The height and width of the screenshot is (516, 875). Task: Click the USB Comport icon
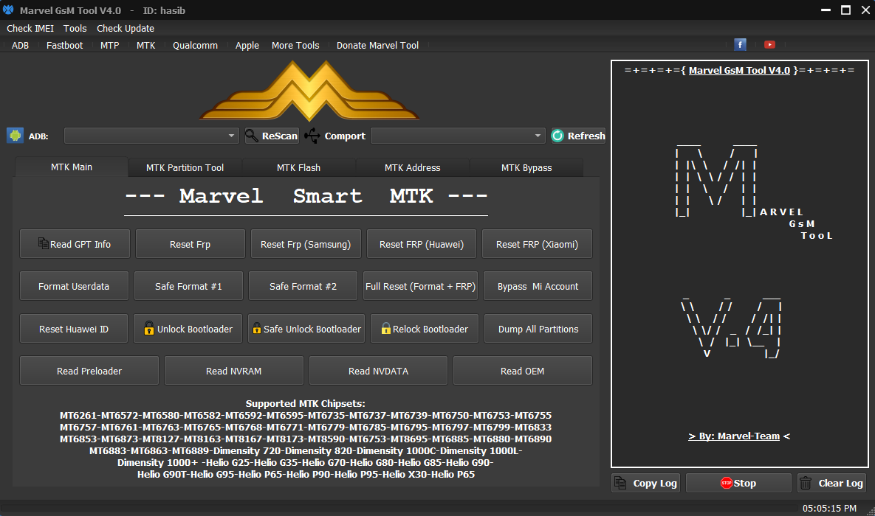(312, 136)
